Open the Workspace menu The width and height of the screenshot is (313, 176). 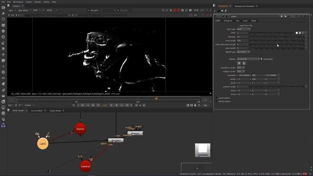(x=18, y=2)
